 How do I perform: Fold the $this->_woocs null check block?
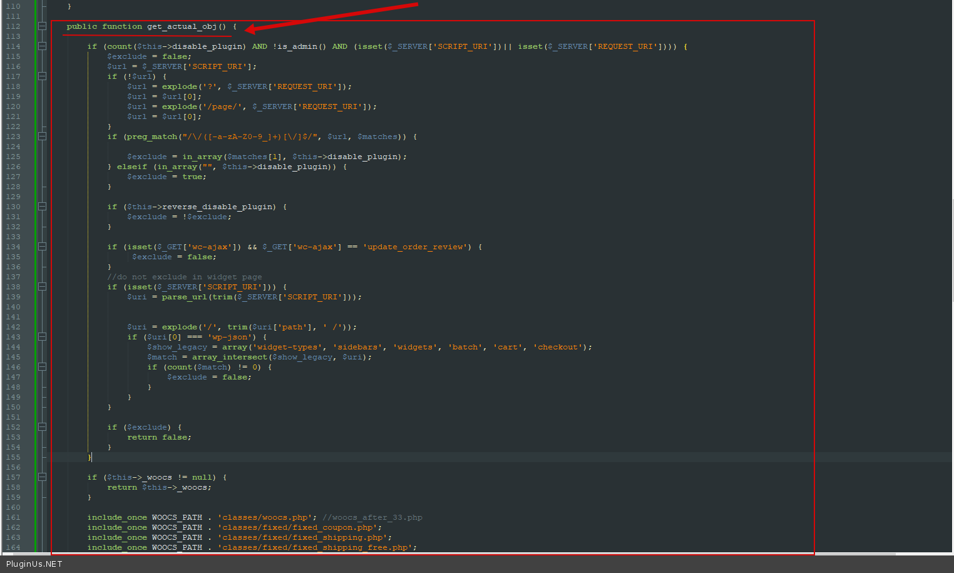(42, 477)
